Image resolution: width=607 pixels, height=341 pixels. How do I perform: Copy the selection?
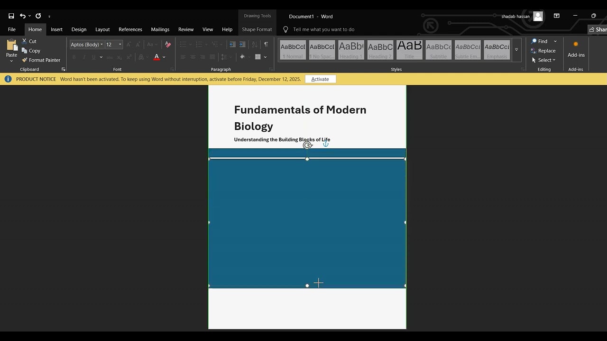click(x=31, y=51)
